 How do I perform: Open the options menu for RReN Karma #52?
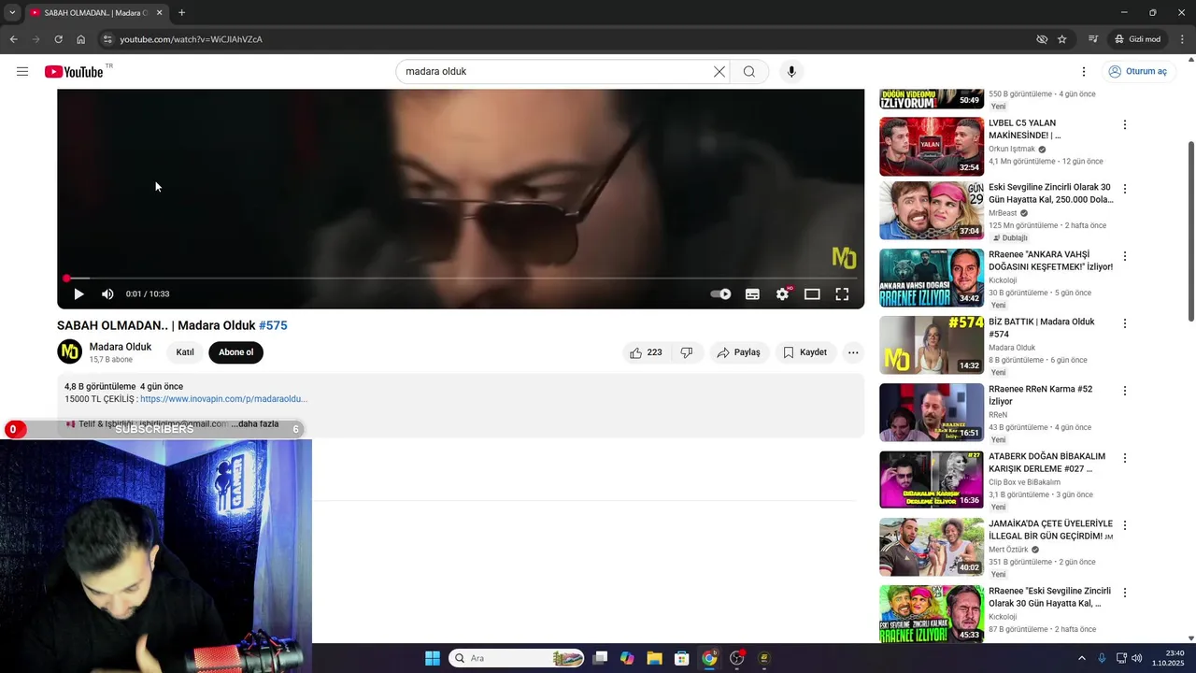point(1125,391)
